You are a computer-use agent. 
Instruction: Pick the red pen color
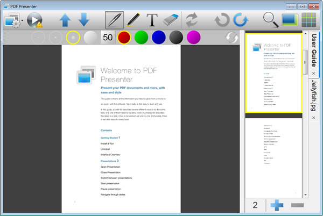click(x=124, y=38)
